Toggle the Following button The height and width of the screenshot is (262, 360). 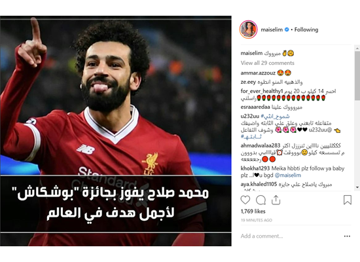[x=306, y=29]
